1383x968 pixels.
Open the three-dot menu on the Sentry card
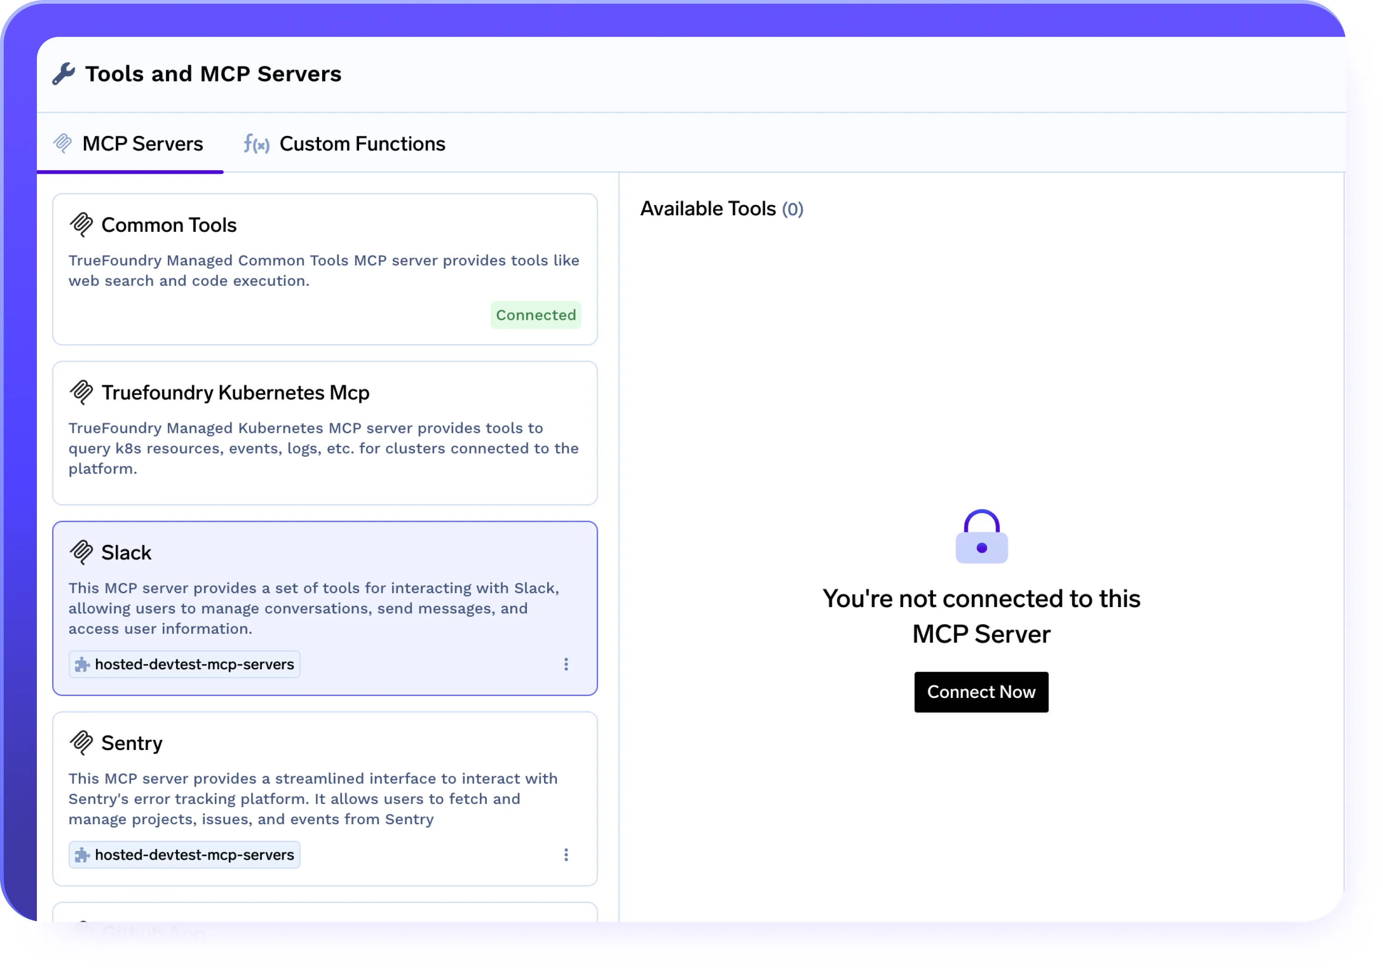pos(566,855)
